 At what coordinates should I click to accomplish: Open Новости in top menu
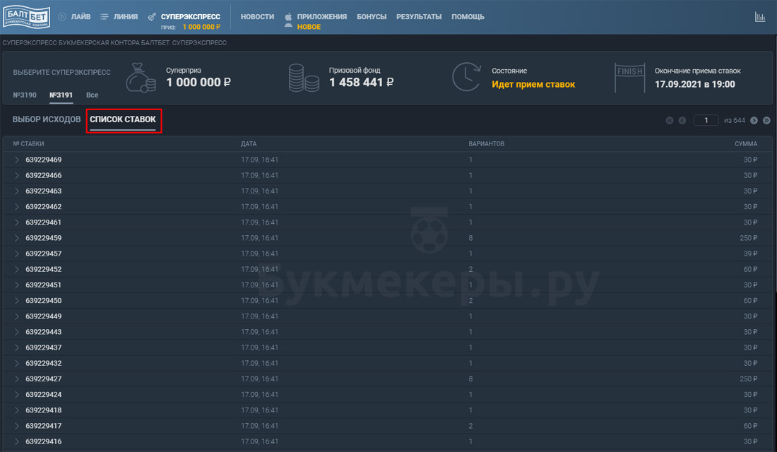tap(257, 16)
